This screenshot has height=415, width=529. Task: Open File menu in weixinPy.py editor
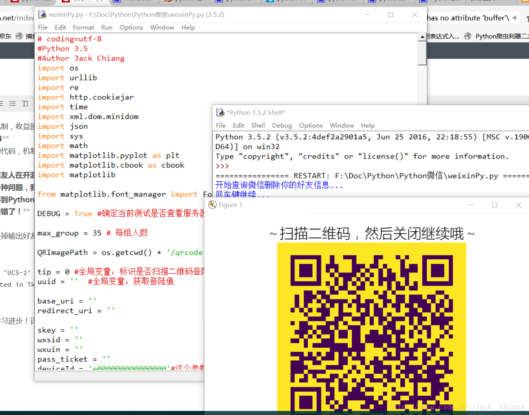42,27
